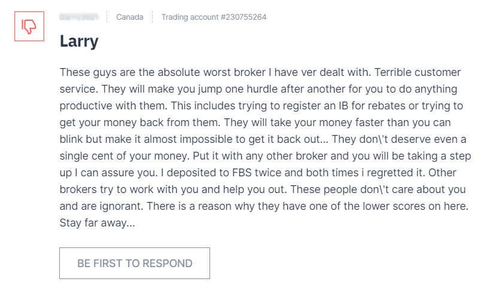Viewport: 504px width, 294px height.
Task: Click the red thumbs-down rating icon
Action: click(29, 26)
